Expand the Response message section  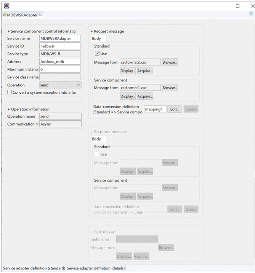click(92, 132)
